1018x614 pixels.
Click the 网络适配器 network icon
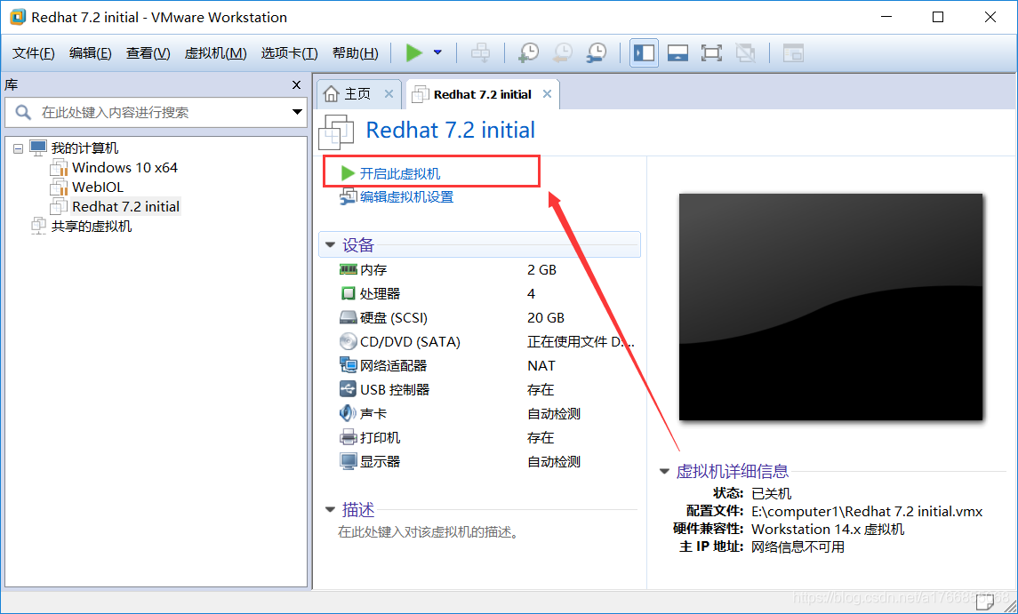[348, 365]
